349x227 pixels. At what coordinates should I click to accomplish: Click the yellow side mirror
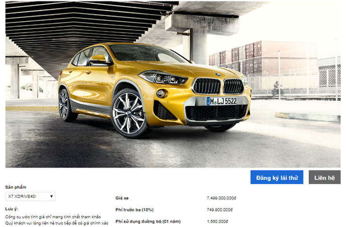coord(99,59)
